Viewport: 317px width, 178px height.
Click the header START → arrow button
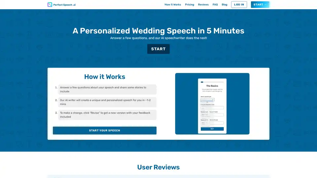(x=260, y=5)
